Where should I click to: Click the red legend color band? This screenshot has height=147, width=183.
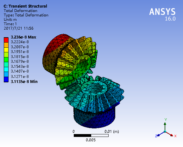click(6, 40)
